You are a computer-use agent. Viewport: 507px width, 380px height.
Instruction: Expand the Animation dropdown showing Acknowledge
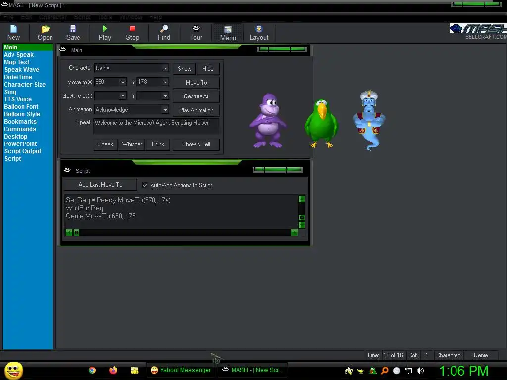(165, 110)
